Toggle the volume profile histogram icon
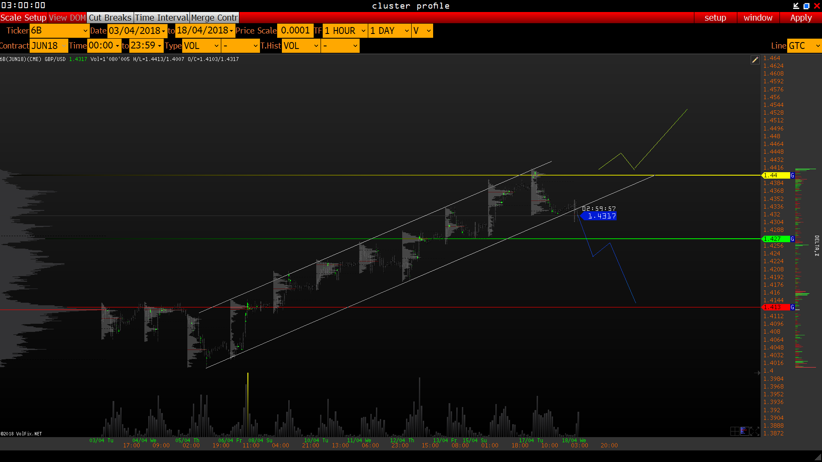 pyautogui.click(x=745, y=431)
